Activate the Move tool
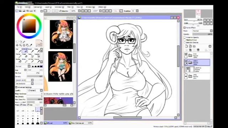 (x=17, y=45)
